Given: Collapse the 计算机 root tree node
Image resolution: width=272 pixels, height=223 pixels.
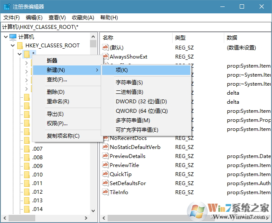Looking at the screenshot, I should [x=5, y=37].
